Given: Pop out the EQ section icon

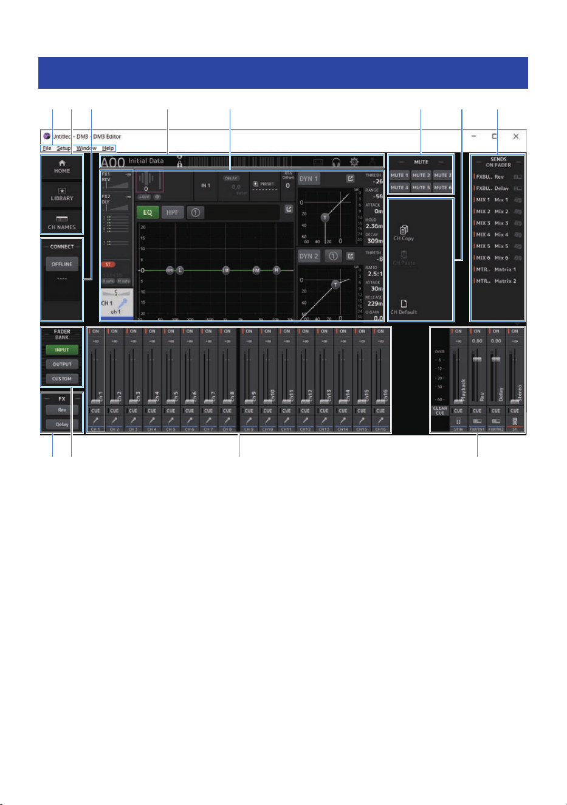Looking at the screenshot, I should pyautogui.click(x=289, y=209).
